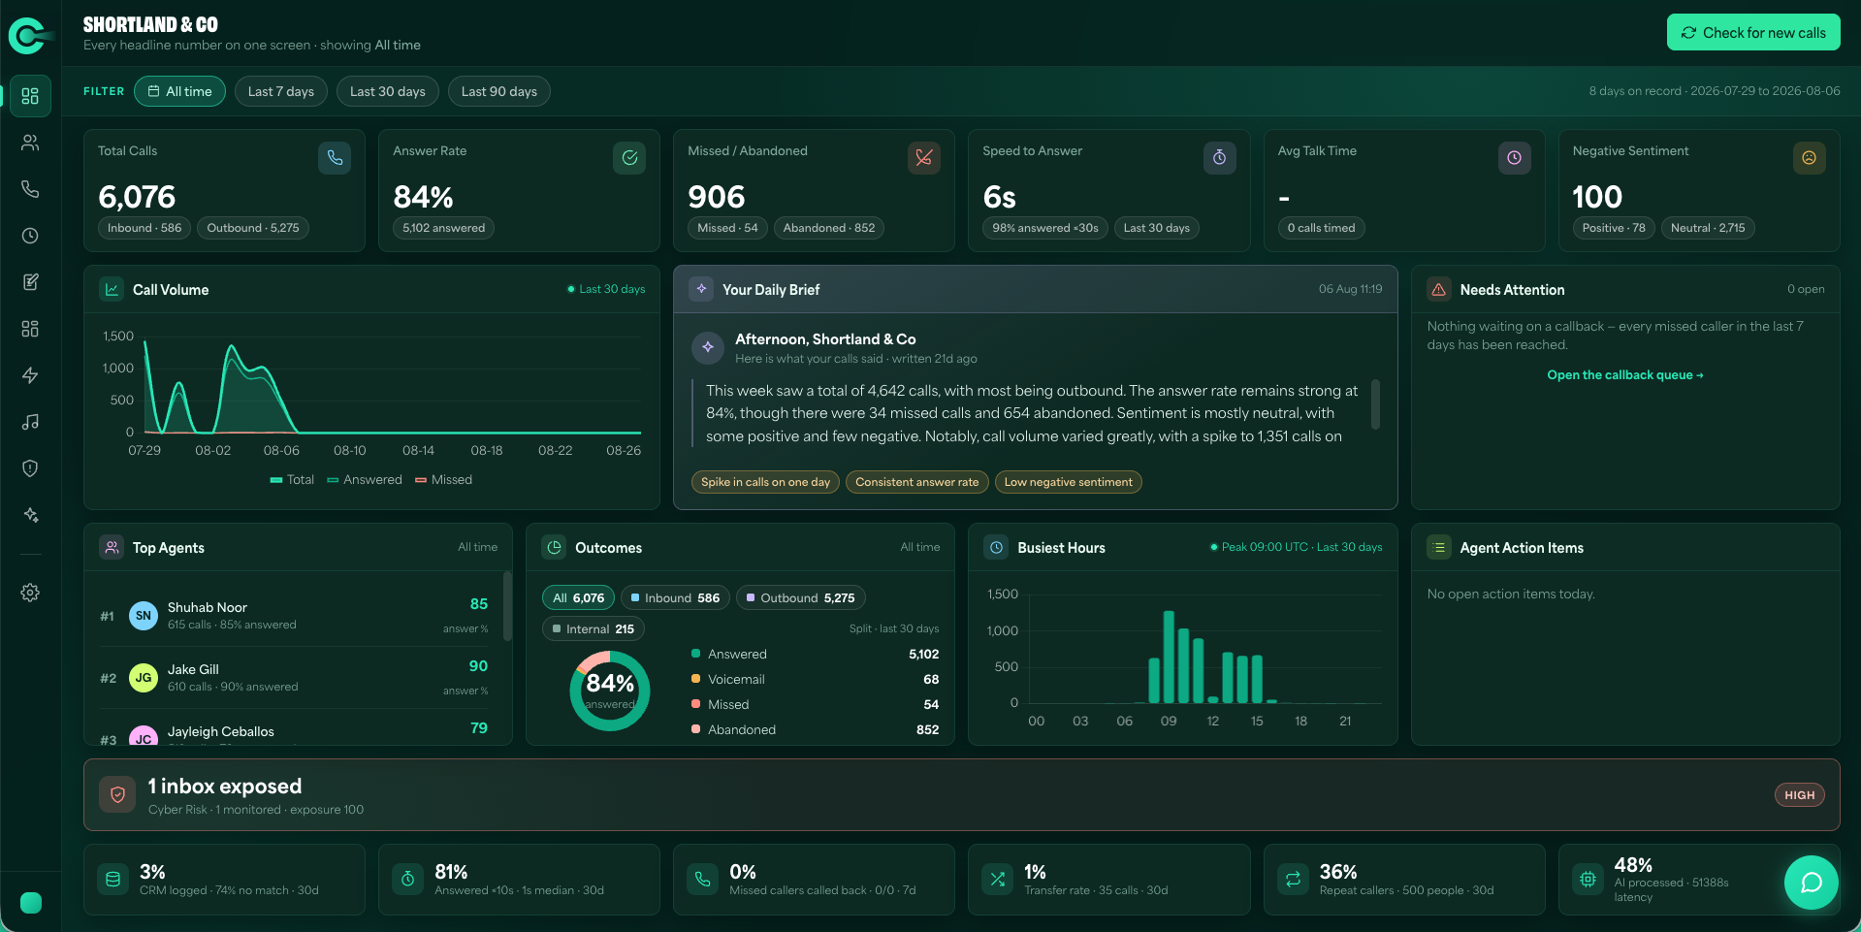Click the Inbound · 586 pill under Total Calls
Viewport: 1861px width, 932px height.
(144, 228)
